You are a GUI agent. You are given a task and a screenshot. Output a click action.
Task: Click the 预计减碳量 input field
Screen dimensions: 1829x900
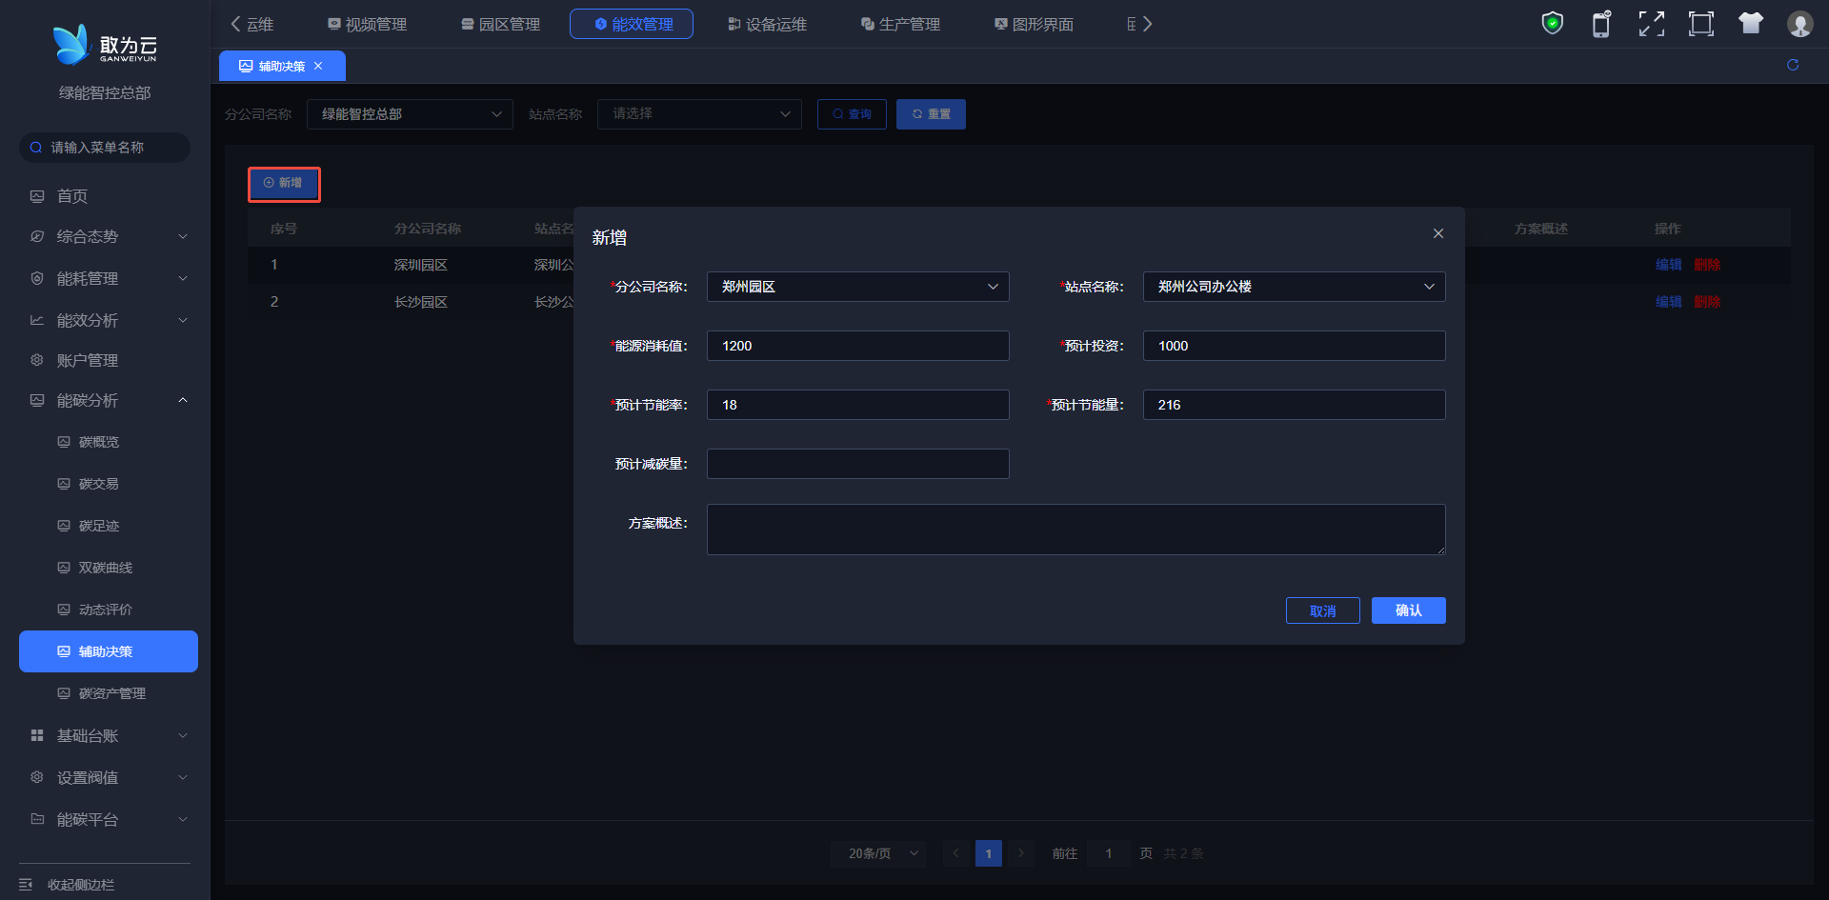click(x=857, y=464)
